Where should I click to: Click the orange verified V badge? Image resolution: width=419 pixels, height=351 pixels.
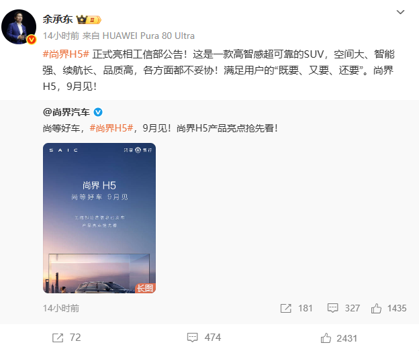point(32,40)
